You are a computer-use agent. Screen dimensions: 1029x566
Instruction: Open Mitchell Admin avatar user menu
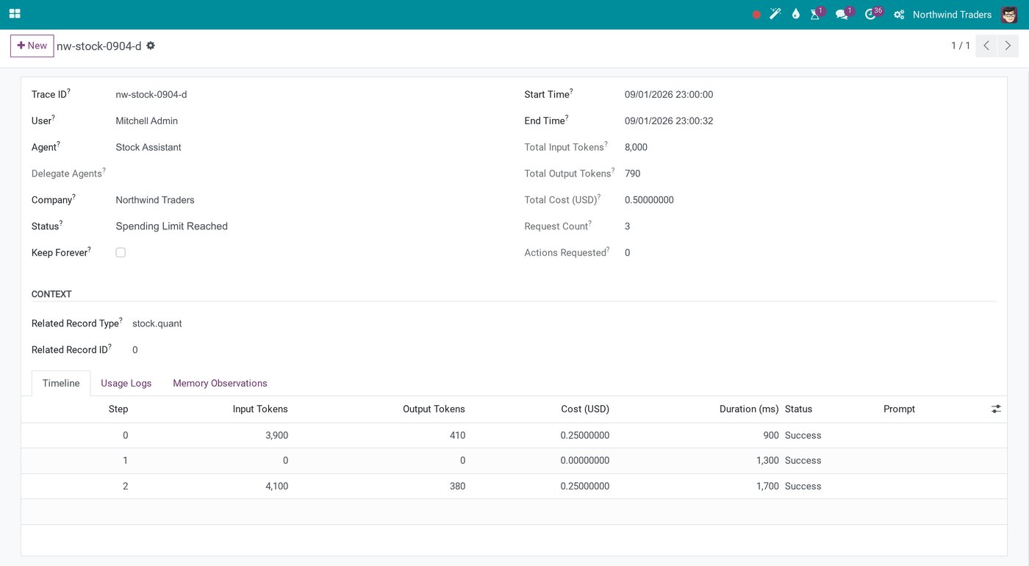[1009, 15]
